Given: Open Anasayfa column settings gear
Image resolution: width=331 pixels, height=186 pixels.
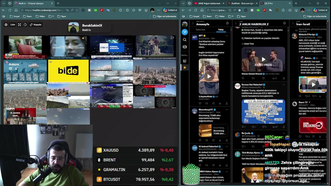Looking at the screenshot, I should [227, 23].
